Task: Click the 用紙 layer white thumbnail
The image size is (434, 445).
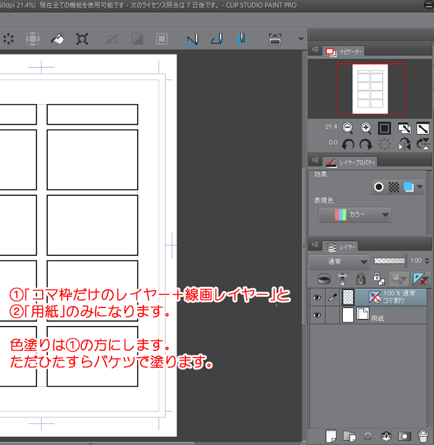Action: tap(348, 315)
